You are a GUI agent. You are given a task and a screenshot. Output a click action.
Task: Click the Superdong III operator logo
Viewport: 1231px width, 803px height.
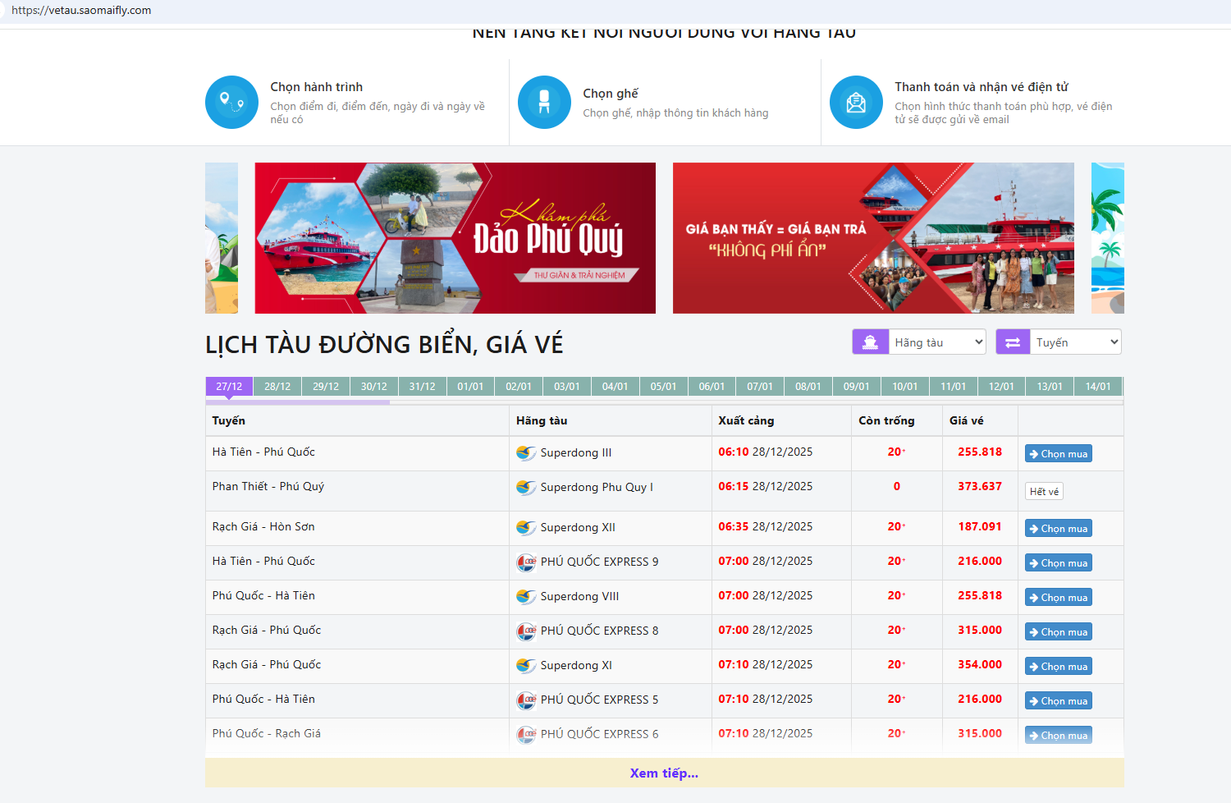tap(526, 452)
